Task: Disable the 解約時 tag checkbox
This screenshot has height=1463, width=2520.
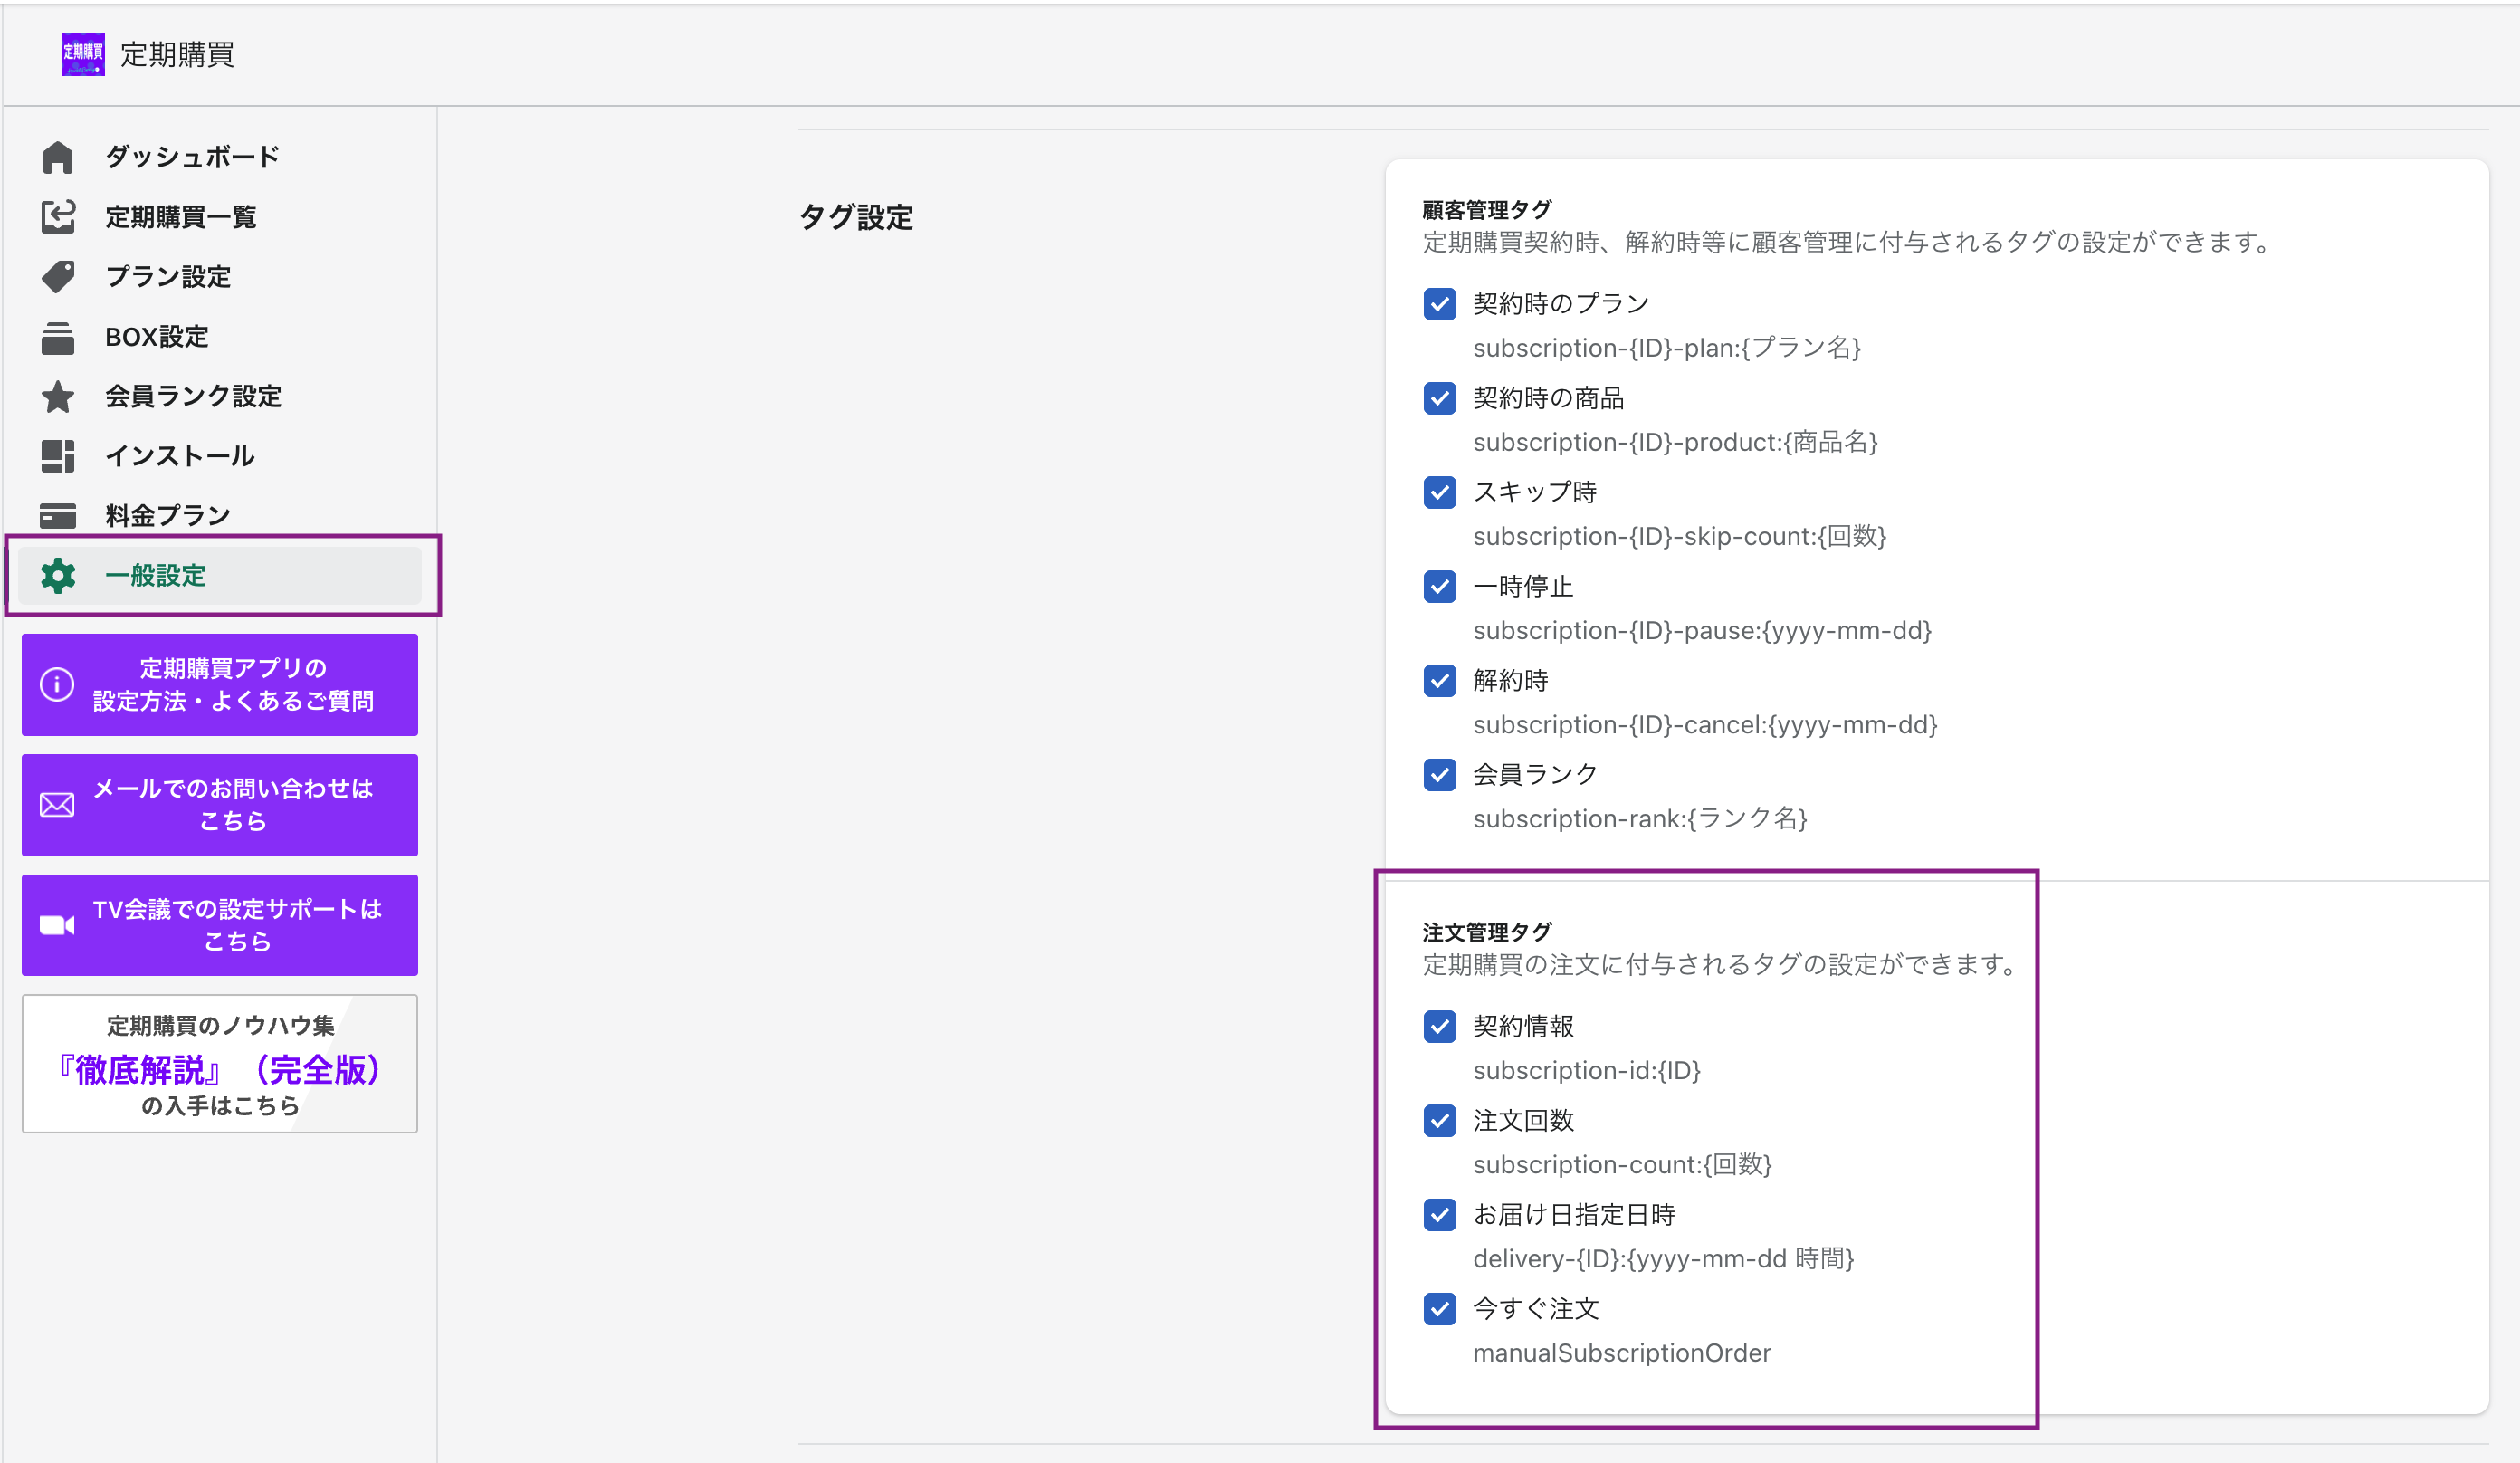Action: (x=1439, y=680)
